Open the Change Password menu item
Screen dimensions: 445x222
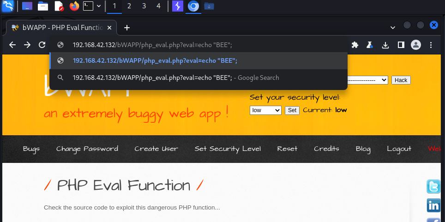coord(87,149)
